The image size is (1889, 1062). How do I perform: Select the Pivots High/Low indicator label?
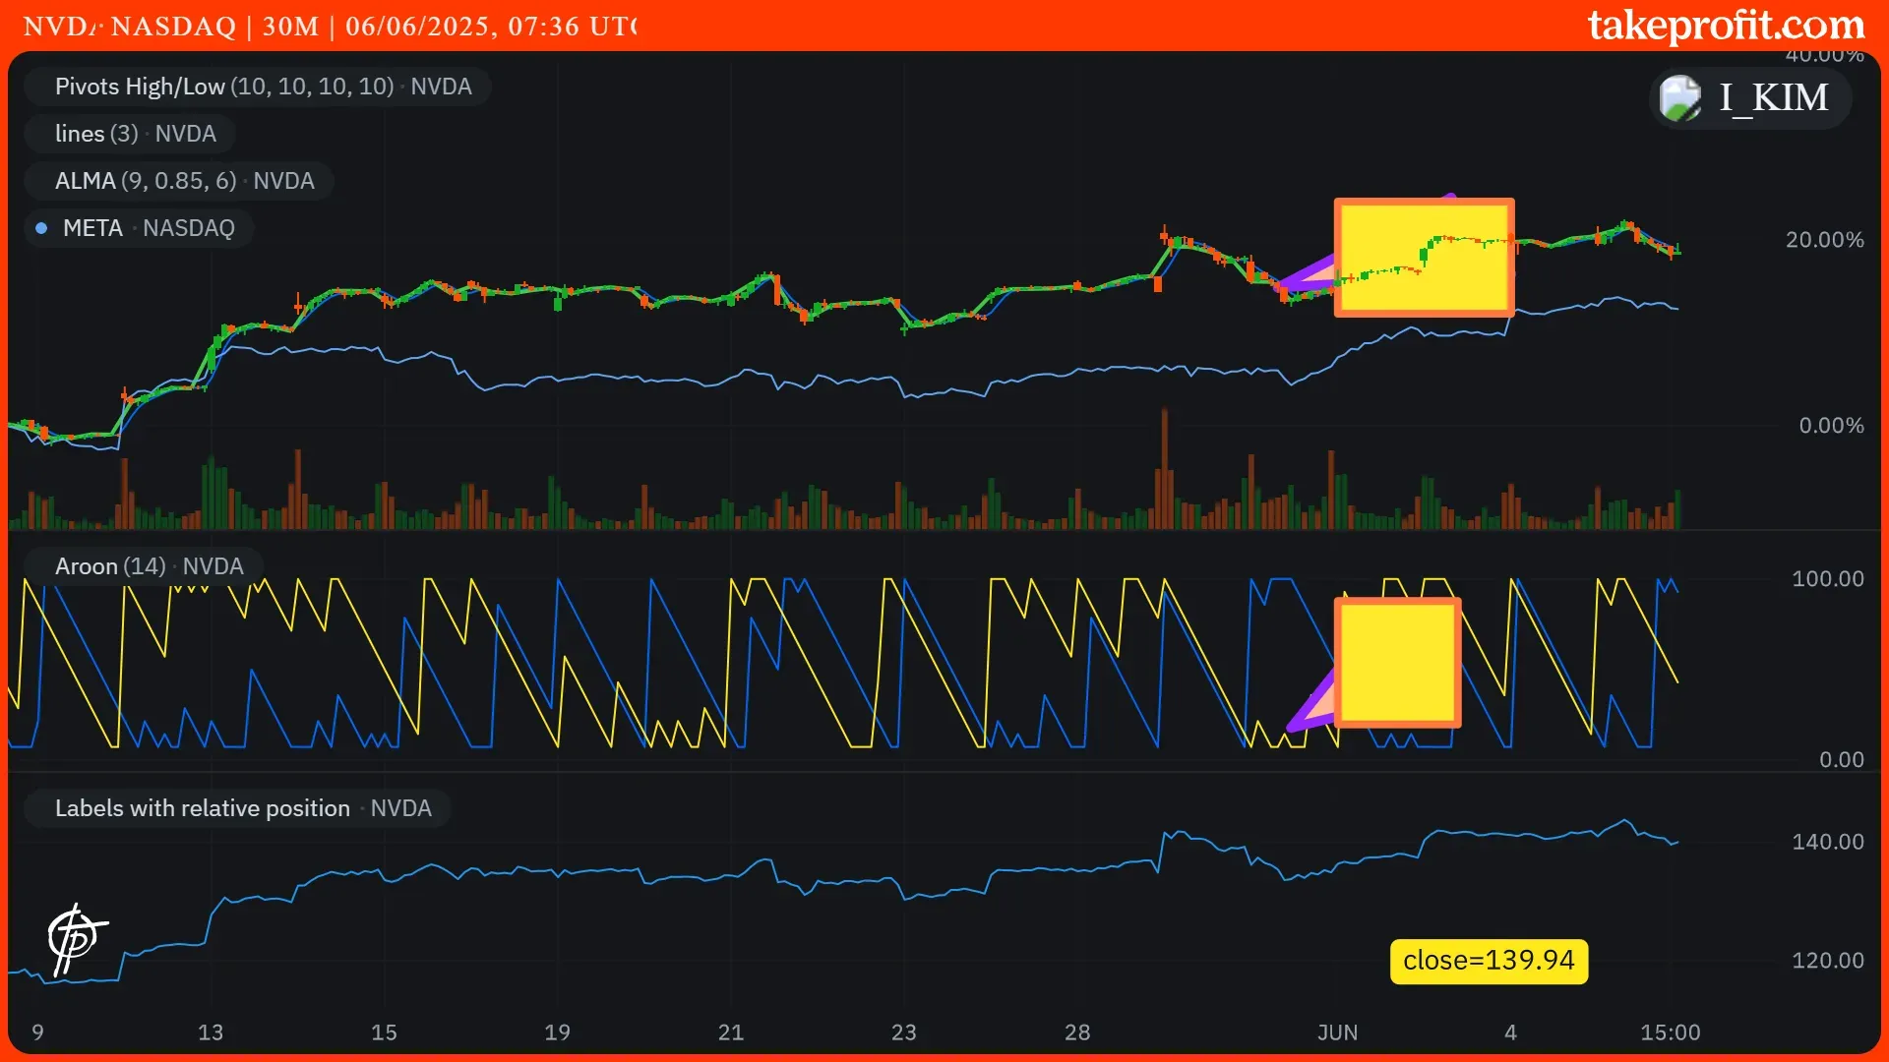point(262,87)
